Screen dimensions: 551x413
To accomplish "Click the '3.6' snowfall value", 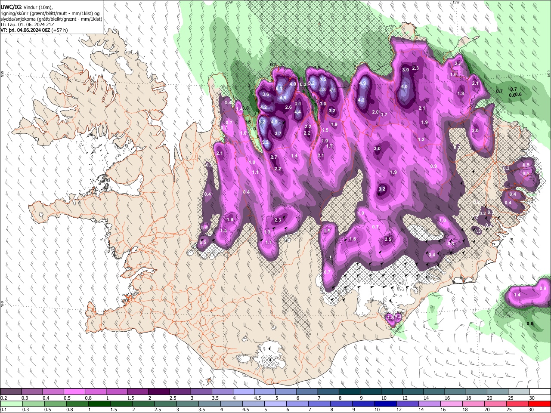I will [x=266, y=95].
